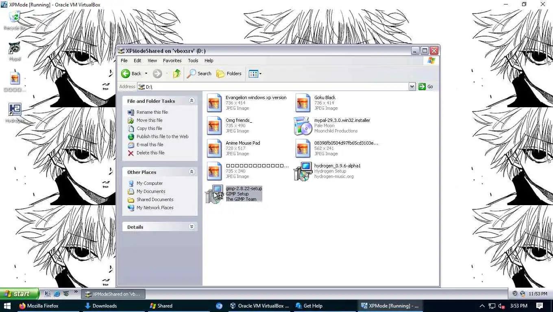Viewport: 553px width, 312px height.
Task: Select the gimp-2.8.22-setup installer icon
Action: (x=214, y=194)
